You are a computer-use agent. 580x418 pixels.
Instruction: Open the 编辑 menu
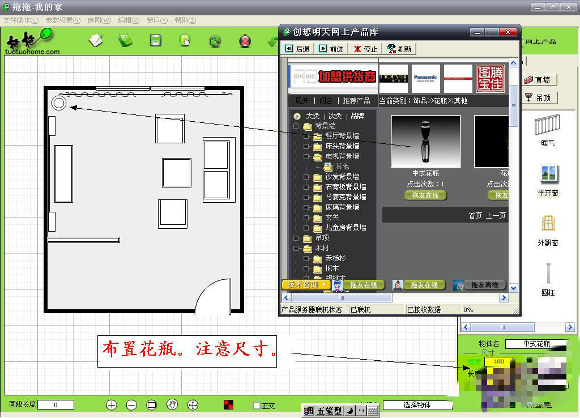[x=129, y=20]
